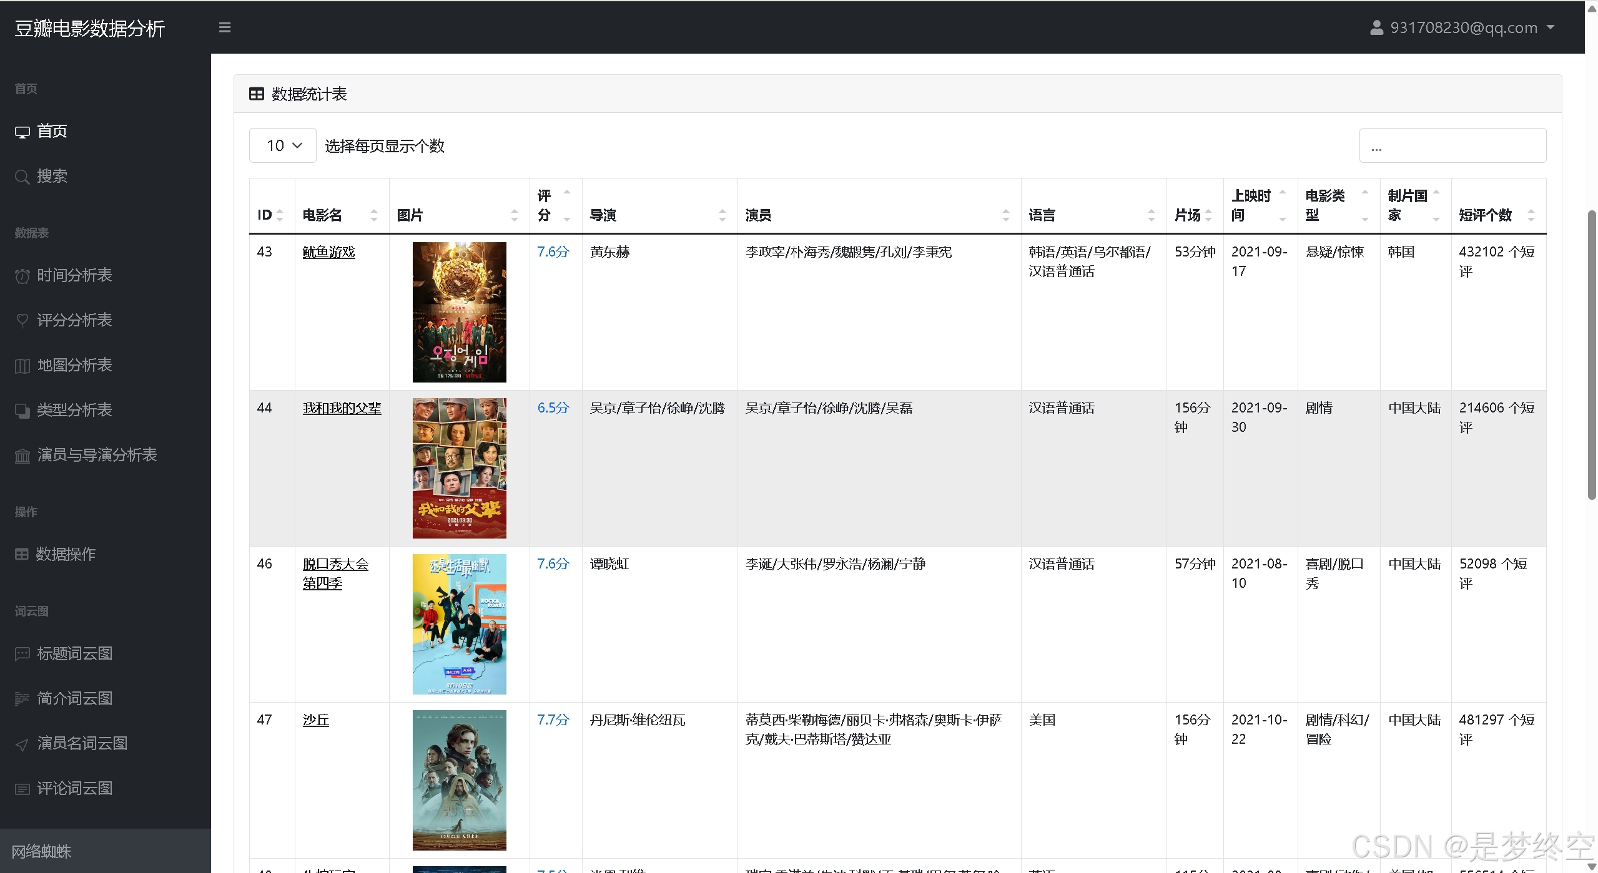Open 评论词云图 sidebar item
This screenshot has height=873, width=1598.
pyautogui.click(x=74, y=788)
